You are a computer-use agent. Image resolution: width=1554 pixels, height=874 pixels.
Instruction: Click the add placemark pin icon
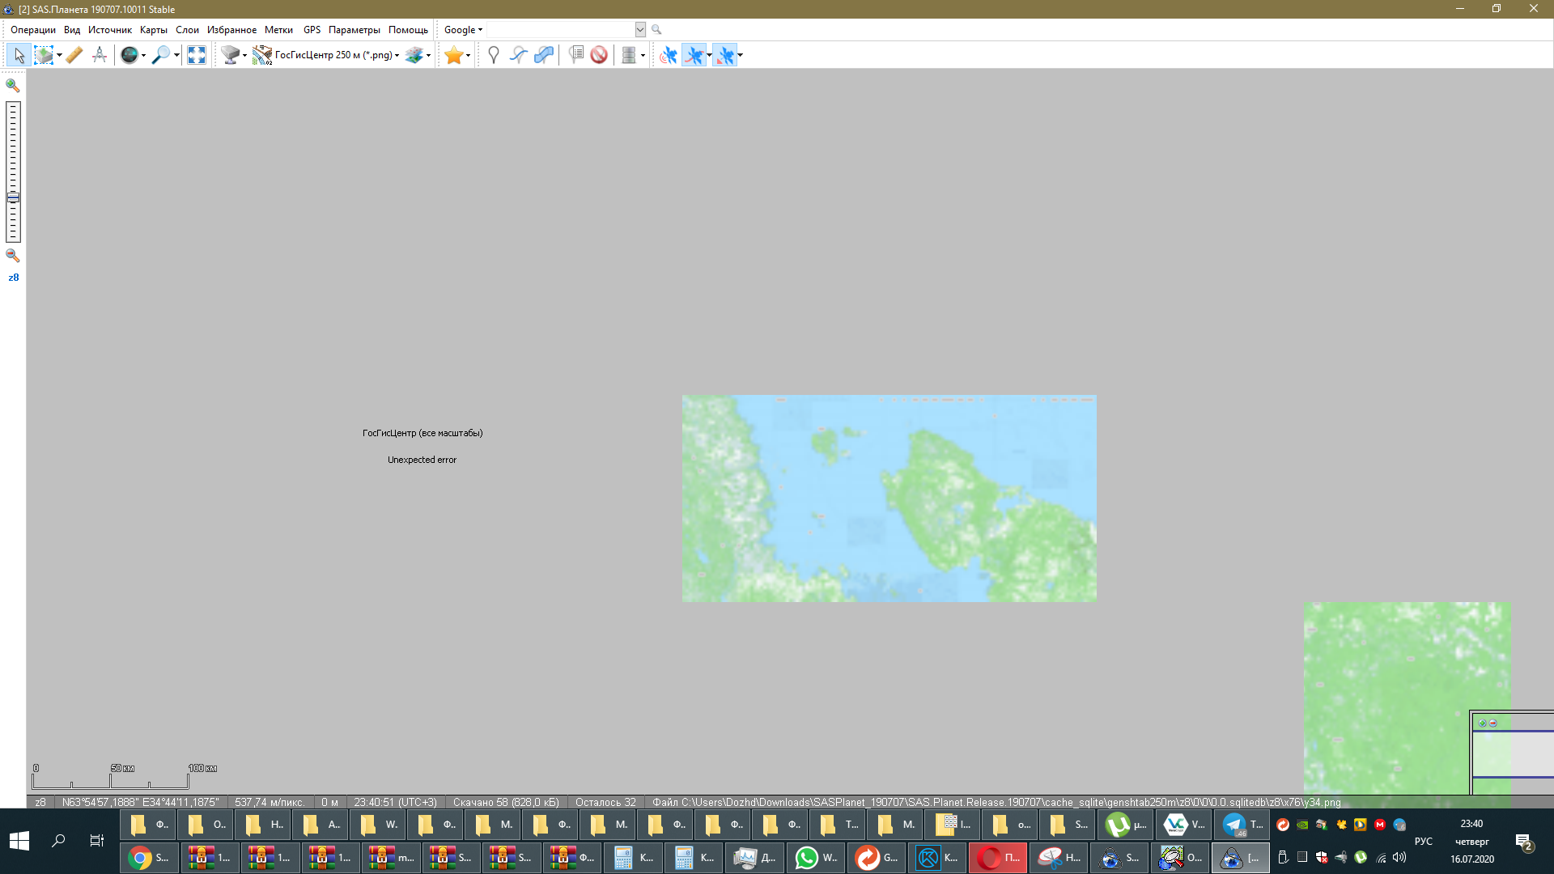tap(493, 55)
